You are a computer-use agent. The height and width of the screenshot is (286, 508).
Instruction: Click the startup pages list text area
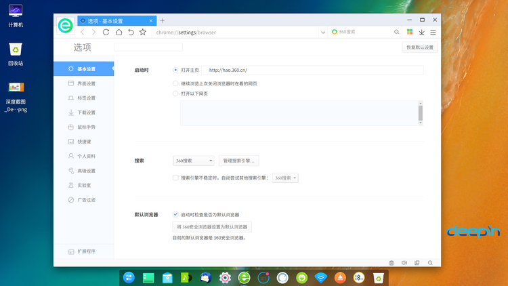click(299, 113)
